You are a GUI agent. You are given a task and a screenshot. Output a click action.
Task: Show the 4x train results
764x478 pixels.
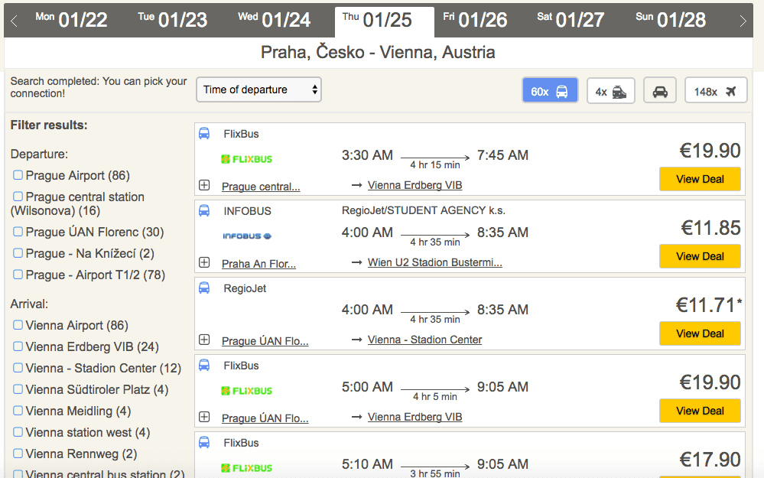pos(611,91)
